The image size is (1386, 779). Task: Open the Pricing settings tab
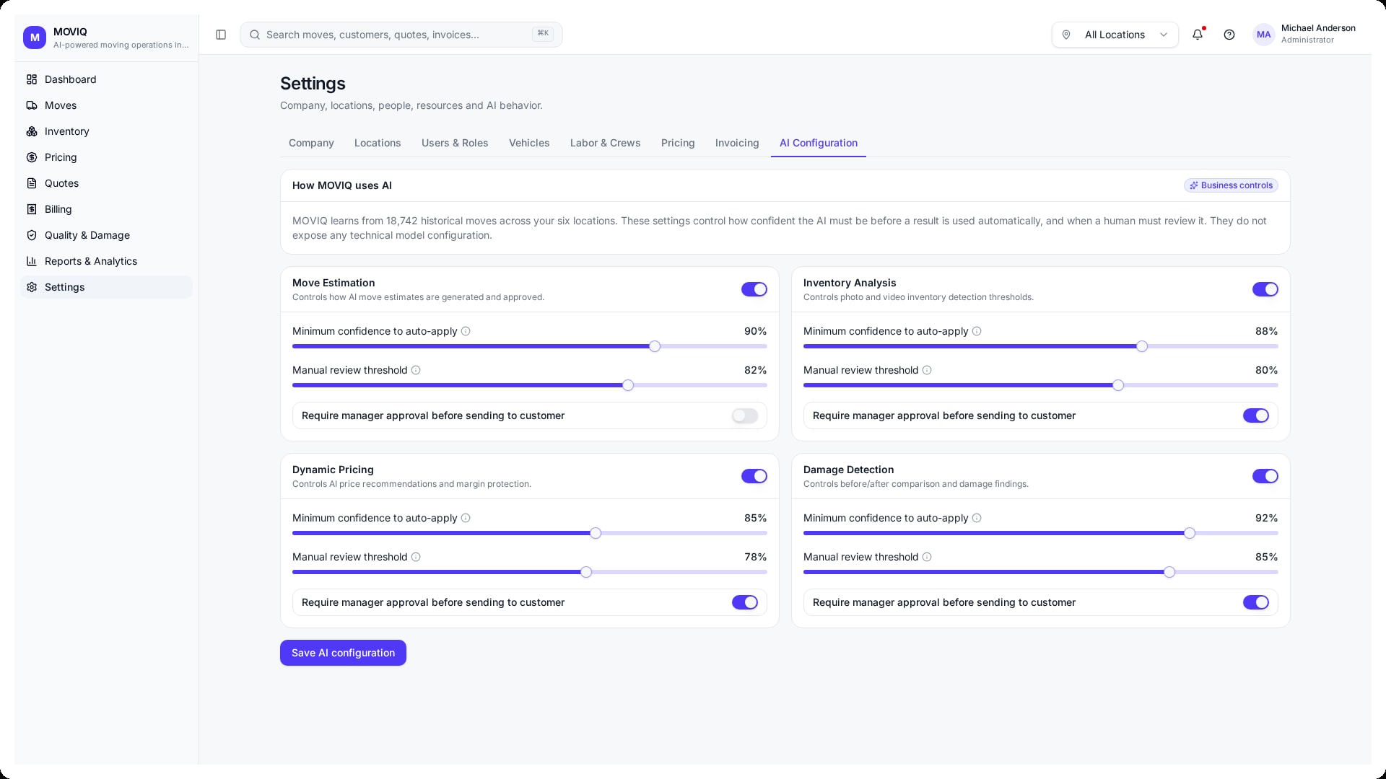point(678,143)
